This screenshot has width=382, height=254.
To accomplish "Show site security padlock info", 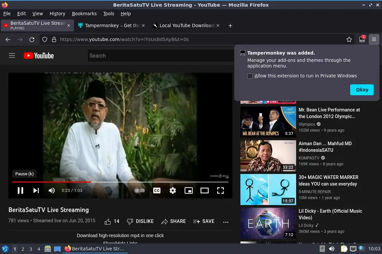I will click(x=54, y=39).
